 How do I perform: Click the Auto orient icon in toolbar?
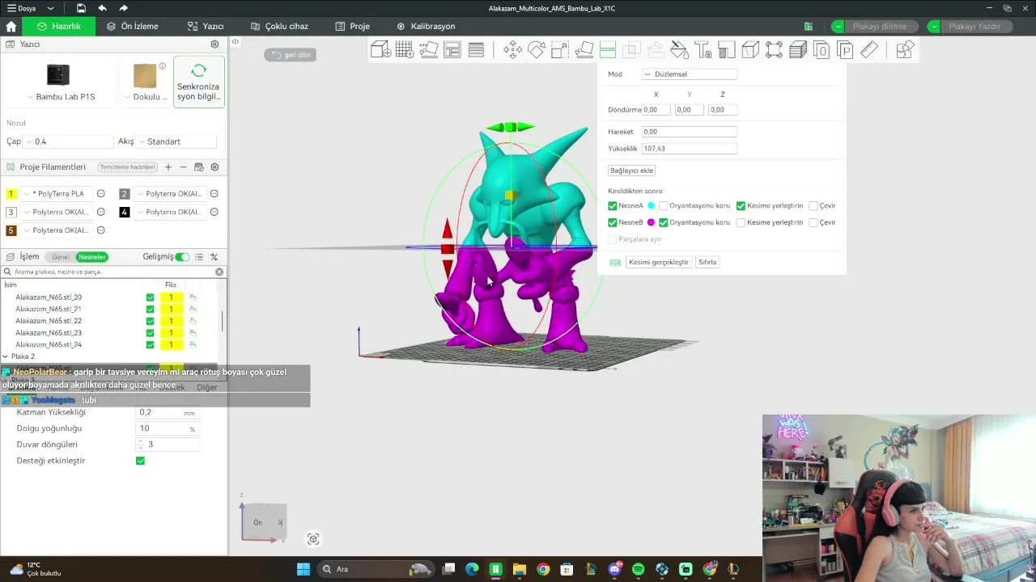click(428, 50)
